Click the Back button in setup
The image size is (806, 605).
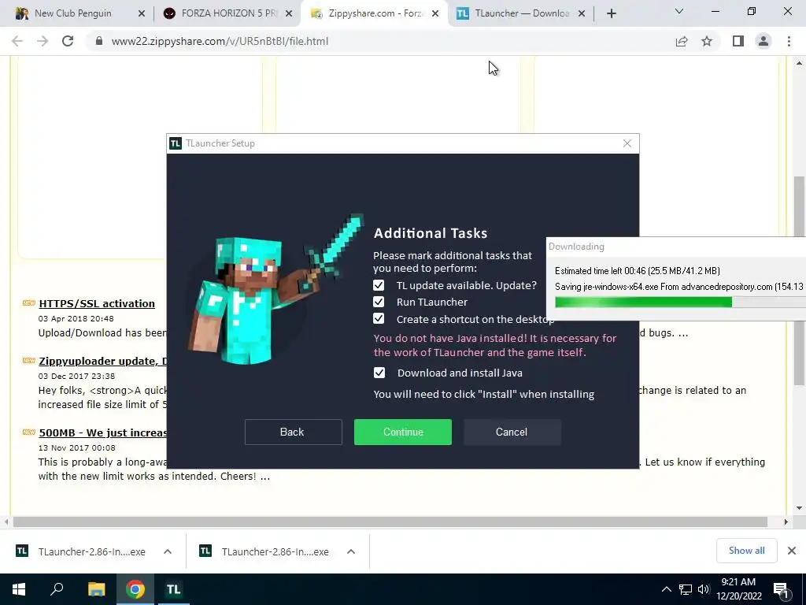click(x=293, y=432)
